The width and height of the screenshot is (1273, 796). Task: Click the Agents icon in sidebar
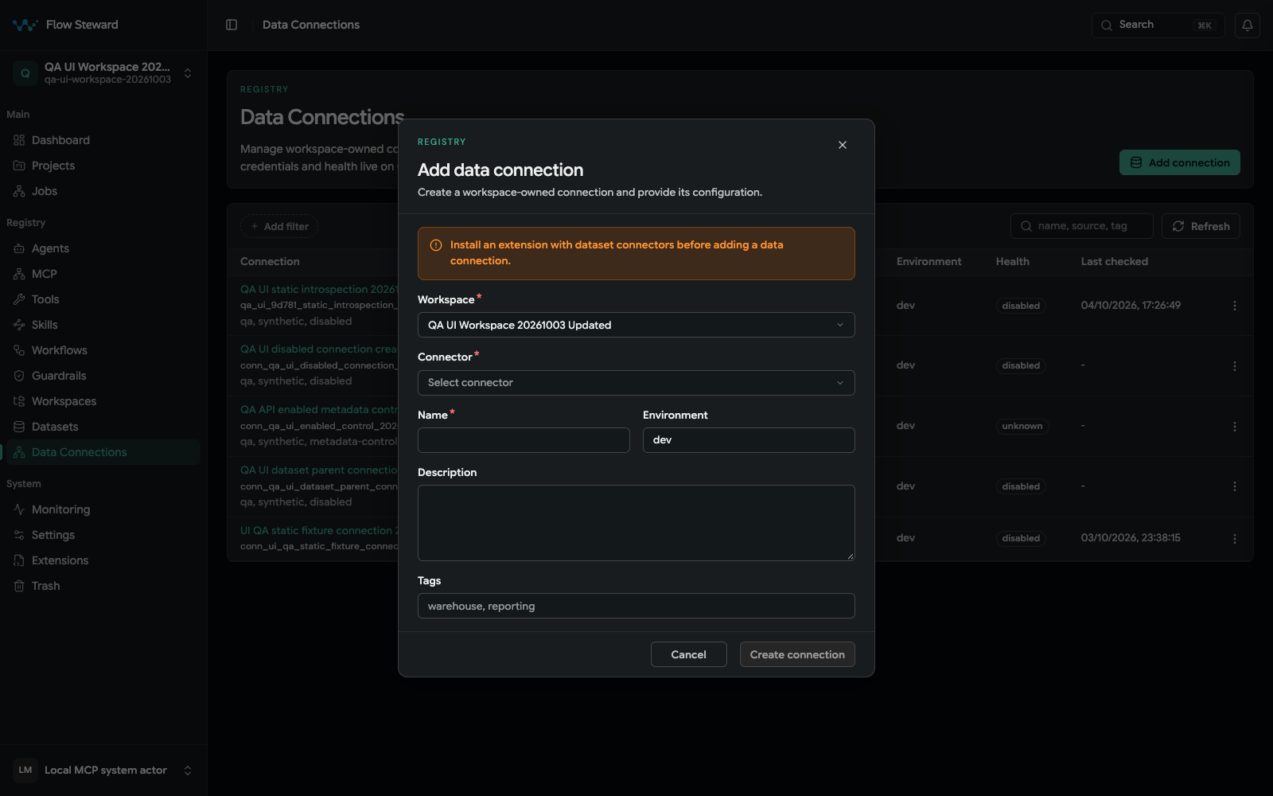(x=19, y=248)
